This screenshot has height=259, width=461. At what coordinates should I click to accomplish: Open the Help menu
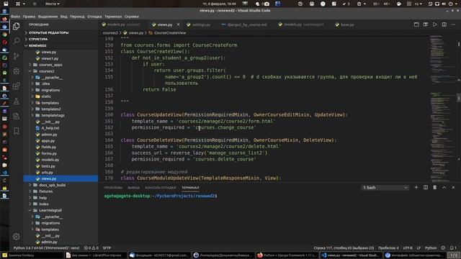[131, 17]
